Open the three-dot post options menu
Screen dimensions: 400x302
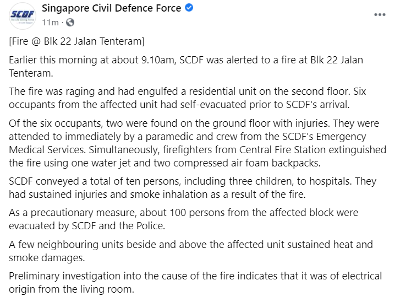[x=380, y=15]
